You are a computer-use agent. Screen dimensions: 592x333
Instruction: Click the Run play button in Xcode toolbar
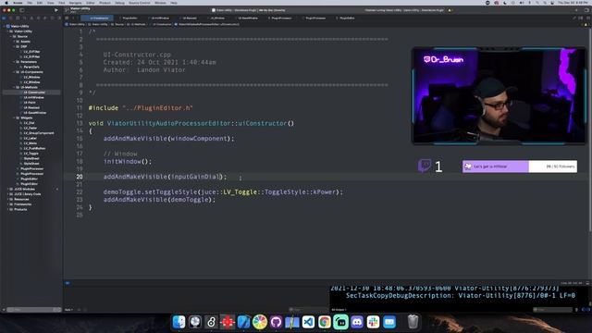(56, 10)
